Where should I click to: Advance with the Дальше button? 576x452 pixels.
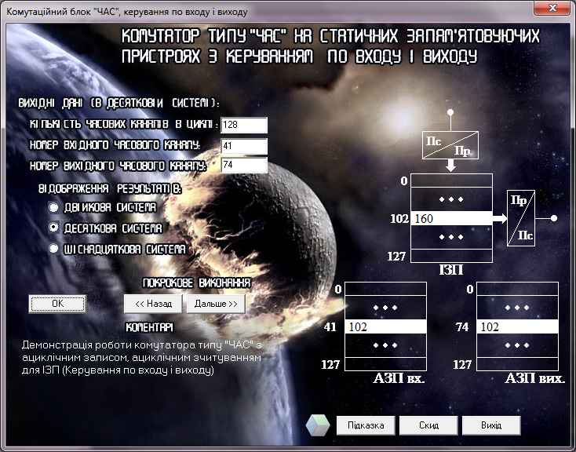(x=216, y=304)
